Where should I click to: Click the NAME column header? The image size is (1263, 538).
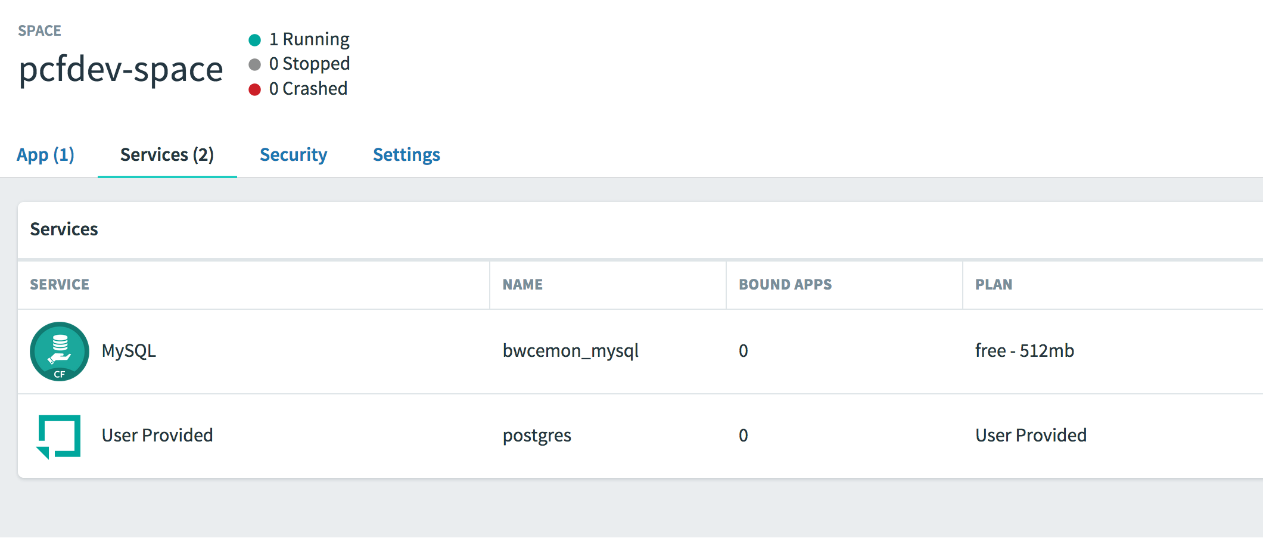[522, 285]
